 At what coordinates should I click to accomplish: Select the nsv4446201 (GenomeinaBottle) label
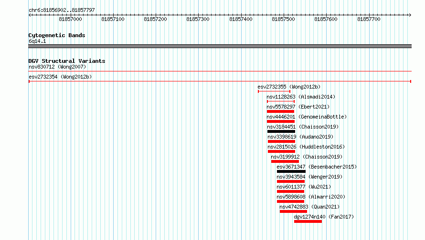[307, 117]
